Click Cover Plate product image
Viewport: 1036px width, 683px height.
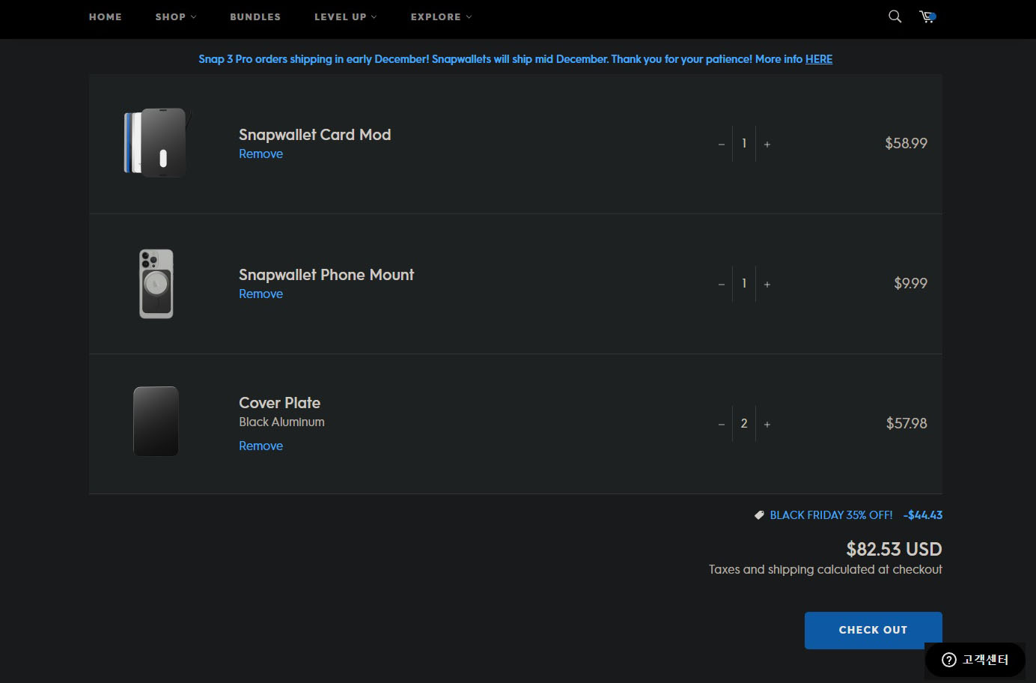[156, 421]
